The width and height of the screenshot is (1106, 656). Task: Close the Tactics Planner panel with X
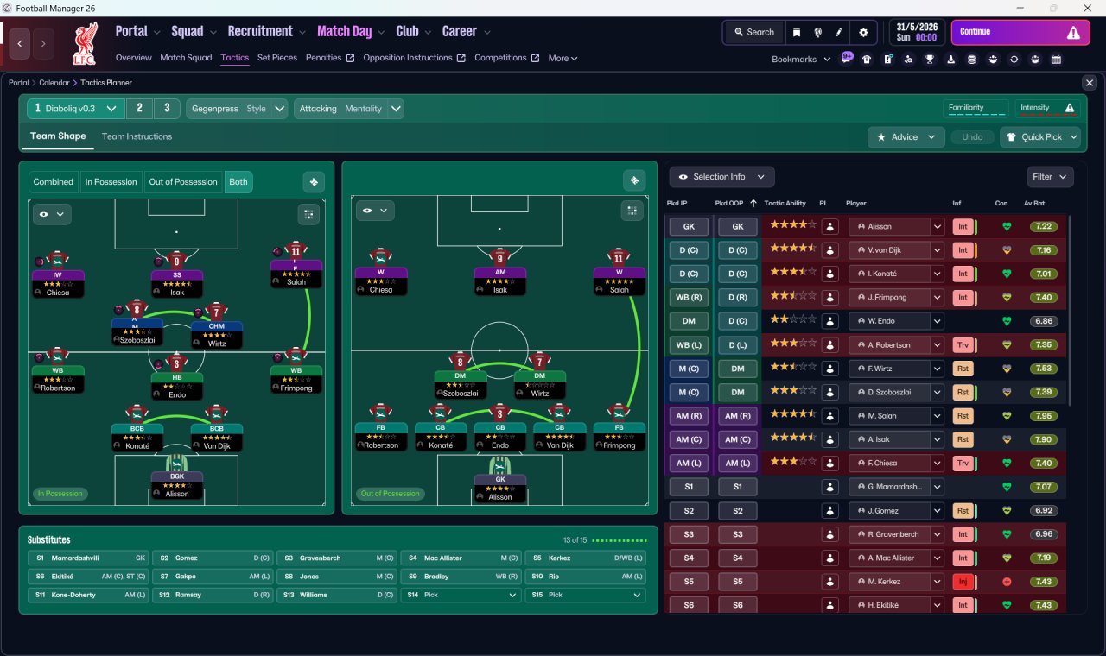click(x=1090, y=83)
